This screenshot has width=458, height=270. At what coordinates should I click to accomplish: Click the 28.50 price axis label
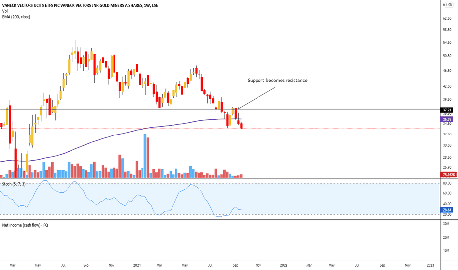pyautogui.click(x=447, y=157)
